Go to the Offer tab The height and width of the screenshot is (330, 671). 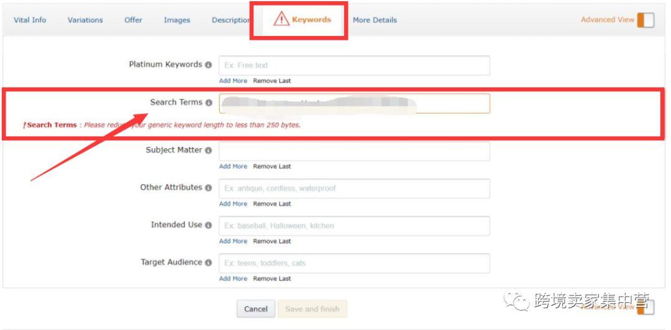pos(133,20)
